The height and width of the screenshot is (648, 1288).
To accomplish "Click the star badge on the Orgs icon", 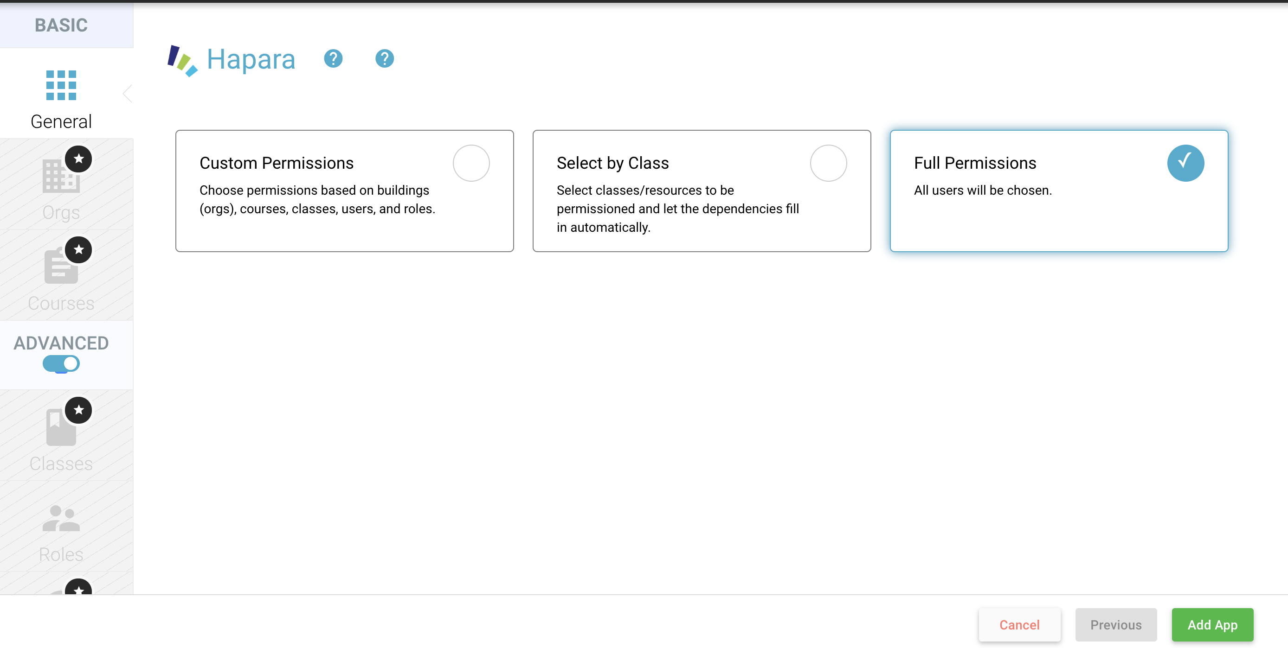I will (x=78, y=159).
